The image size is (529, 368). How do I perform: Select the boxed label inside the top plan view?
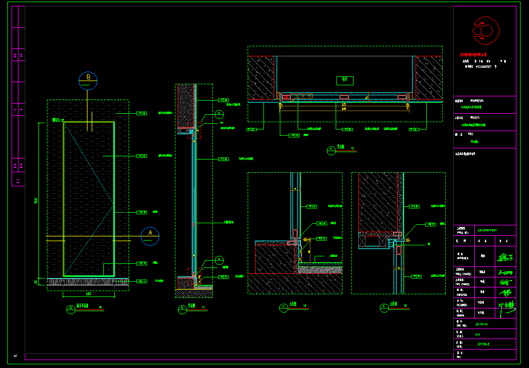pos(345,80)
